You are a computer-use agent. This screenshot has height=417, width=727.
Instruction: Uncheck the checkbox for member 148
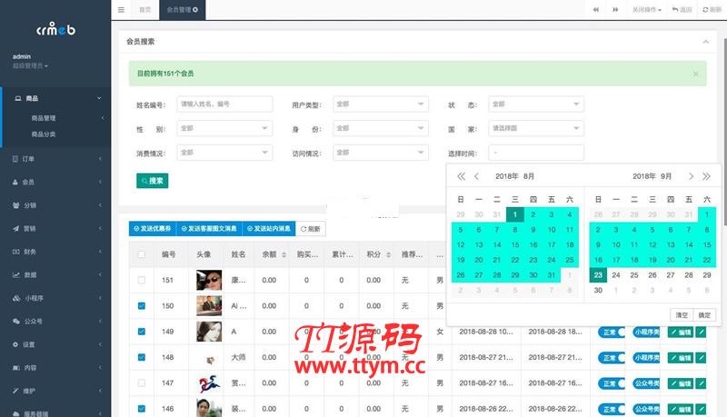[x=142, y=357]
